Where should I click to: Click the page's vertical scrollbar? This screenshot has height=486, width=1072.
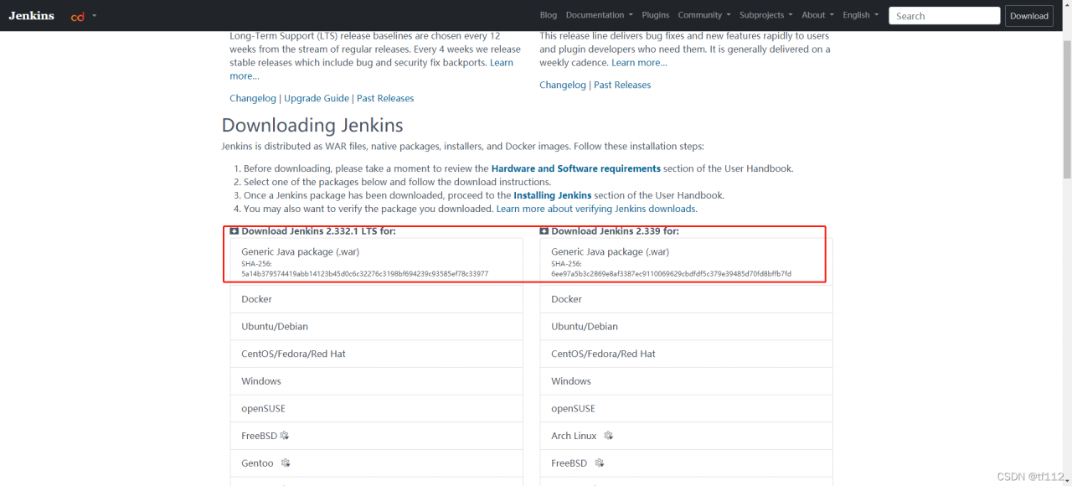[x=1066, y=109]
